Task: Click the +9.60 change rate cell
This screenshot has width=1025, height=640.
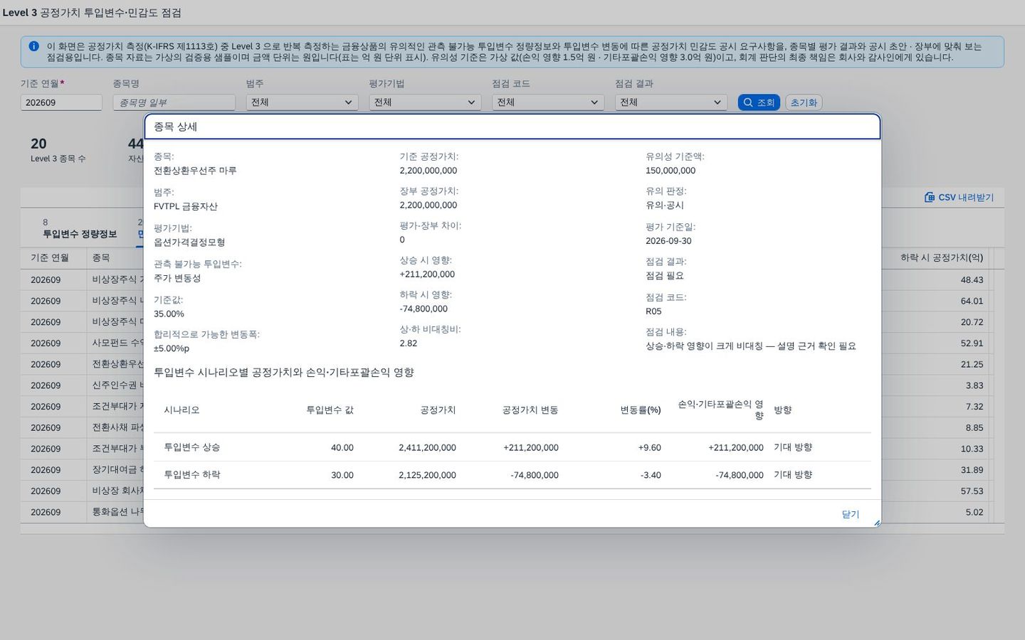Action: pyautogui.click(x=649, y=448)
